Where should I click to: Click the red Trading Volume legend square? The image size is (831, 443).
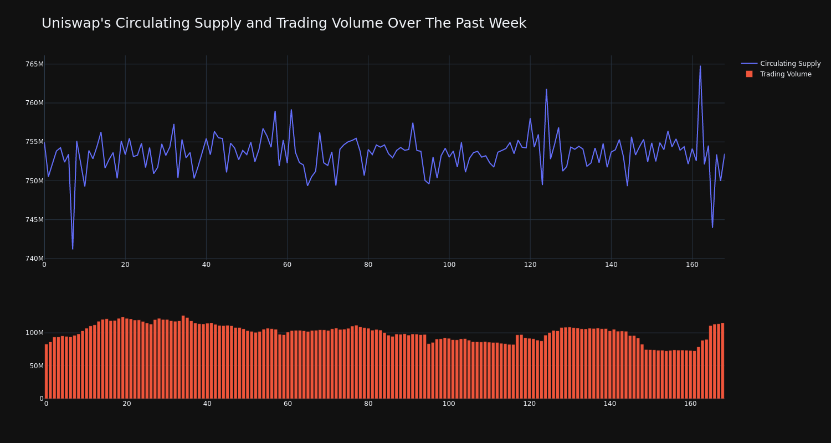coord(749,74)
